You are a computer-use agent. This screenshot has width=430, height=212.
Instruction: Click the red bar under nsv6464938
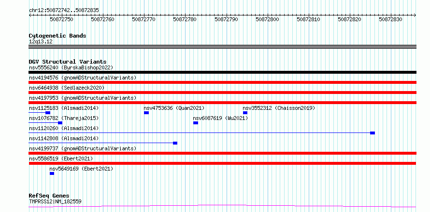[222, 93]
